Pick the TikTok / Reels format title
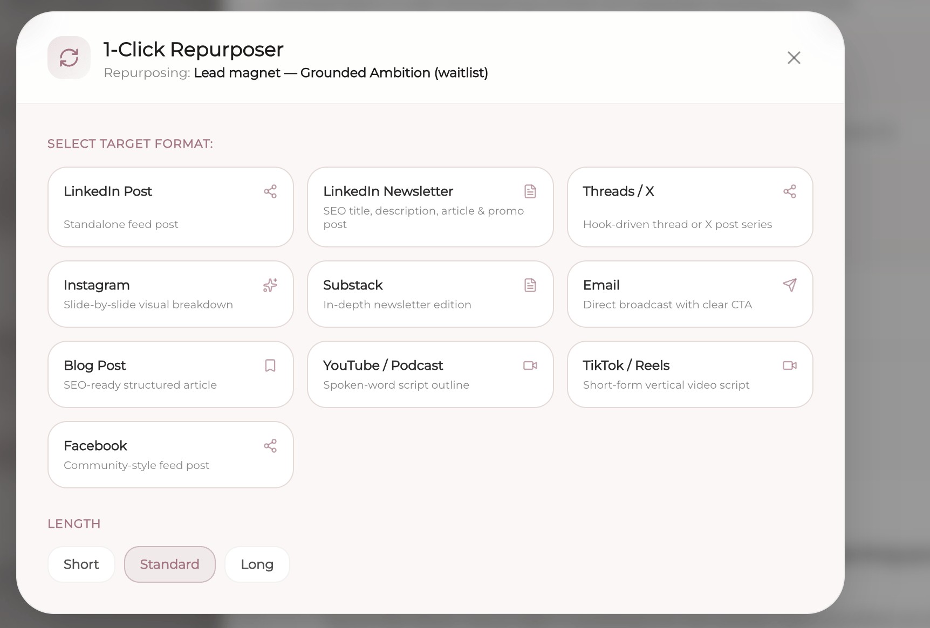This screenshot has height=628, width=930. coord(626,365)
